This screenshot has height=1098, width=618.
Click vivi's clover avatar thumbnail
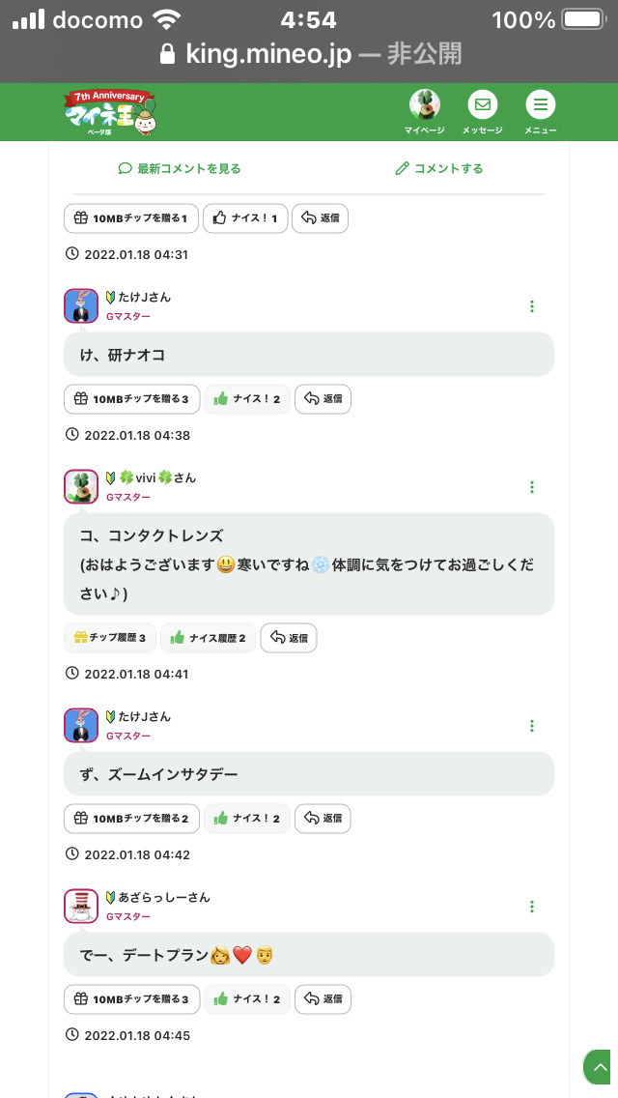81,486
